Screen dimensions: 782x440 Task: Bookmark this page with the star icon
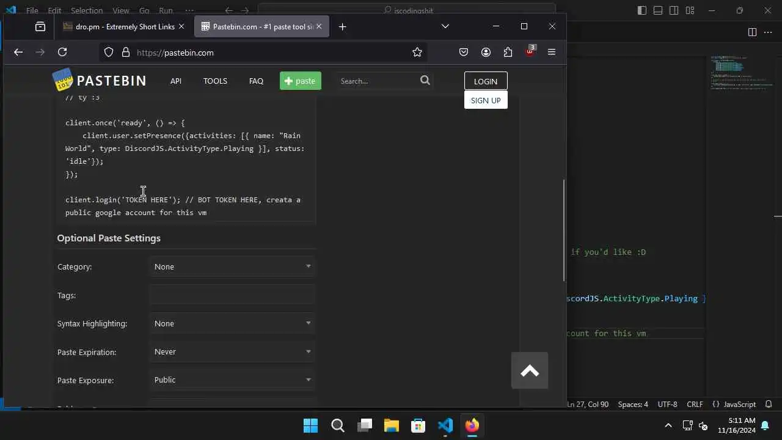[x=417, y=53]
